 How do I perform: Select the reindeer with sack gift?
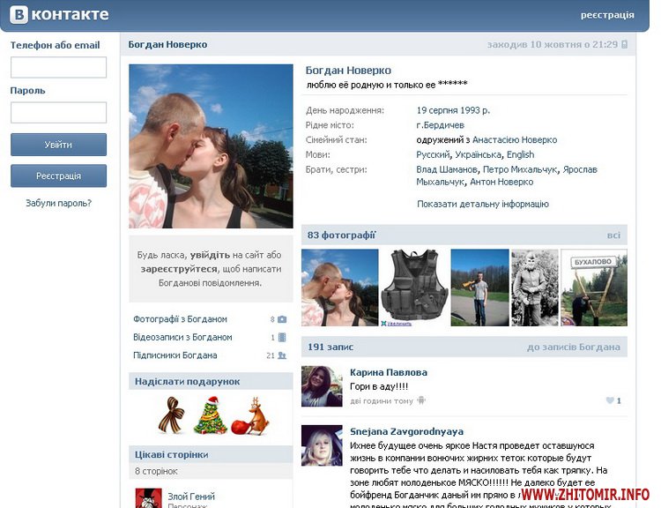[x=250, y=416]
